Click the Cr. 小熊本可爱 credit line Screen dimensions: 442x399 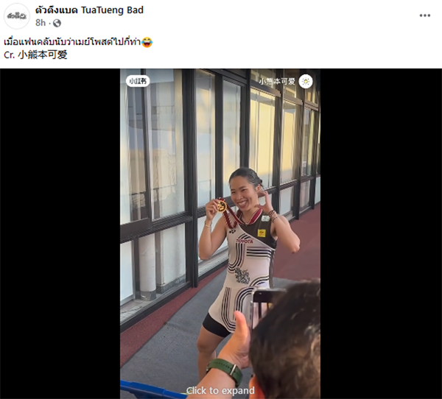[x=35, y=54]
